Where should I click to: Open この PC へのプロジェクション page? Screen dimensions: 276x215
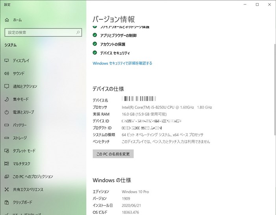(33, 176)
